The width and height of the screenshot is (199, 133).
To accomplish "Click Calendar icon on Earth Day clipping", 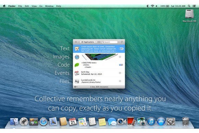I will coord(77,73).
